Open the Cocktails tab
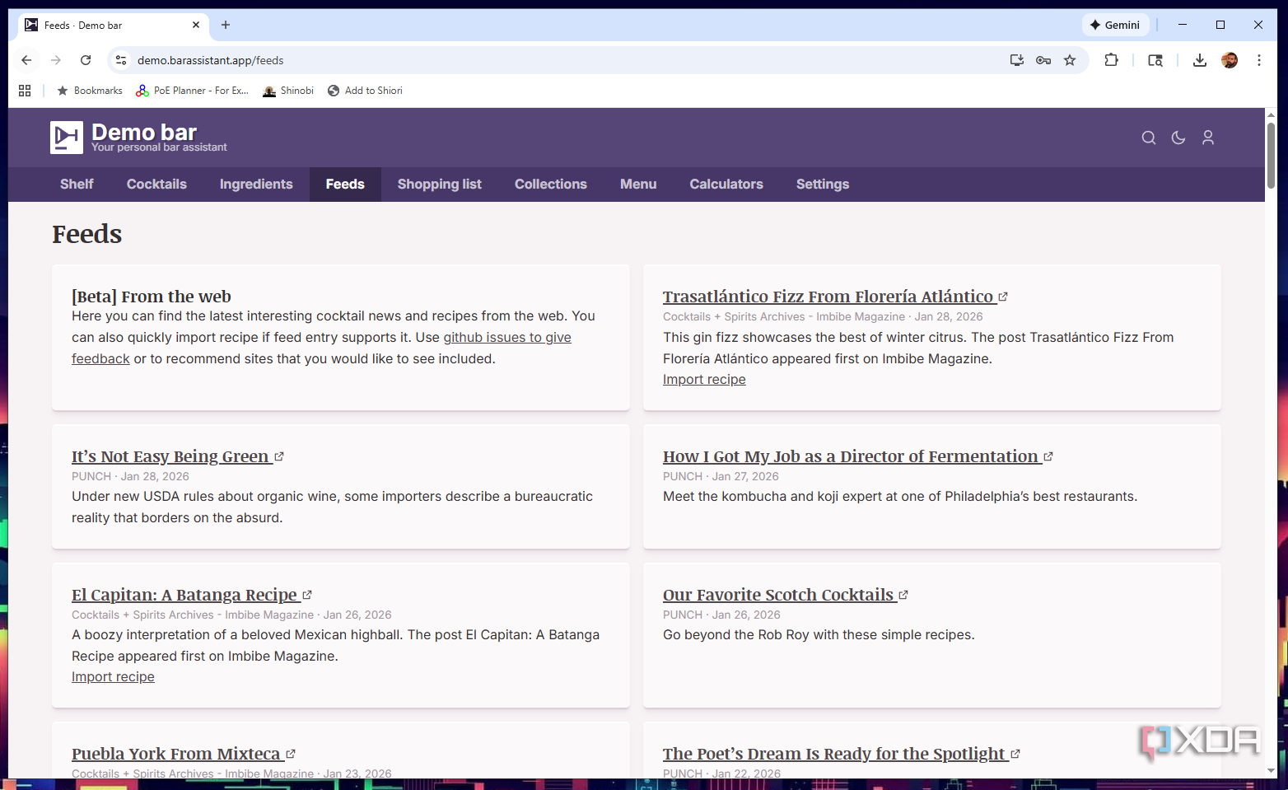The width and height of the screenshot is (1288, 790). [x=156, y=185]
